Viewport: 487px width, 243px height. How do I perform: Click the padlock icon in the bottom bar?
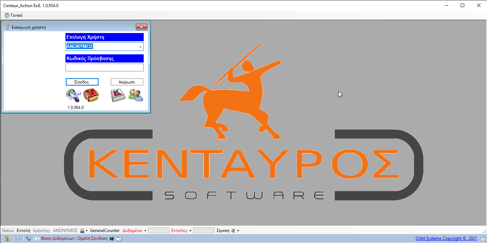pyautogui.click(x=7, y=238)
